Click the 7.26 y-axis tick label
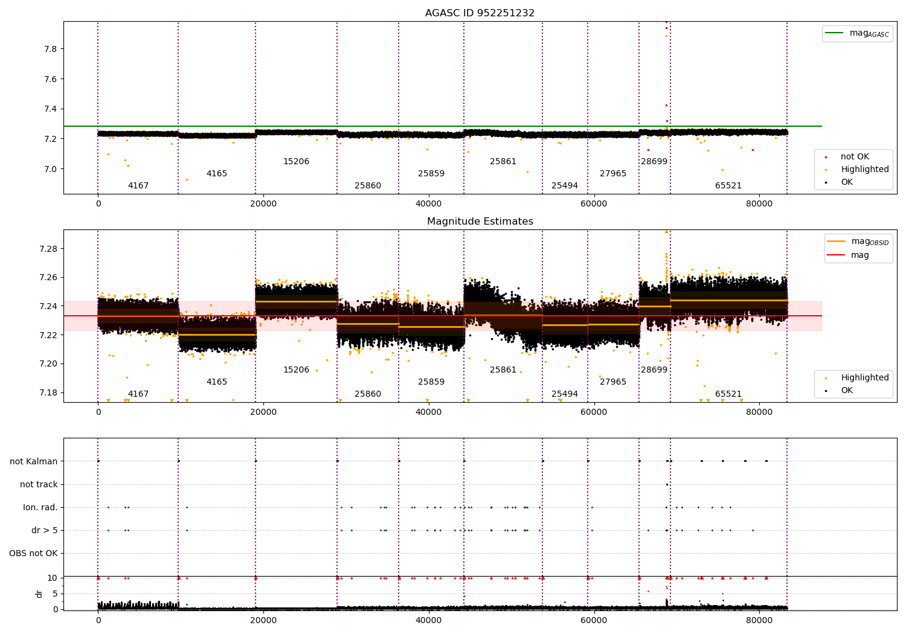Viewport: 906px width, 634px height. (x=49, y=278)
